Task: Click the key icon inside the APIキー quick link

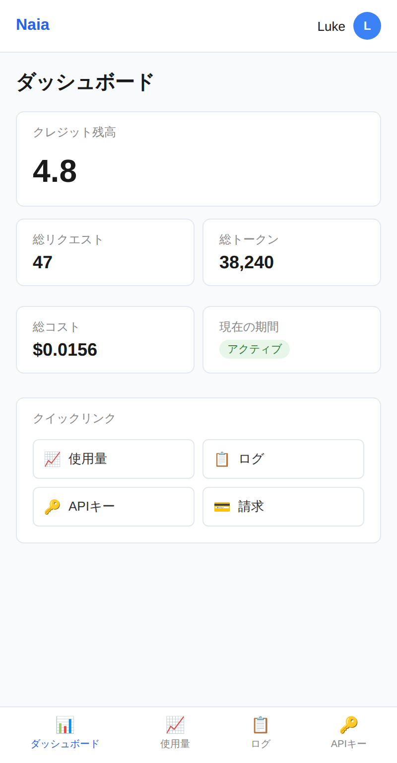Action: tap(52, 507)
